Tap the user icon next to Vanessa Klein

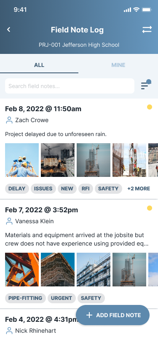point(9,222)
